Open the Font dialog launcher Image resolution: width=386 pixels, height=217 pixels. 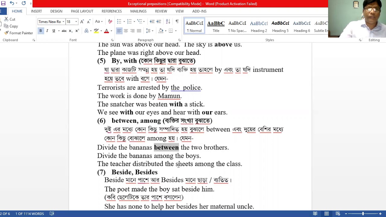[x=112, y=40]
